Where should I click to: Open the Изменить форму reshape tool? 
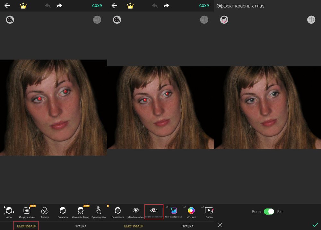tap(81, 211)
